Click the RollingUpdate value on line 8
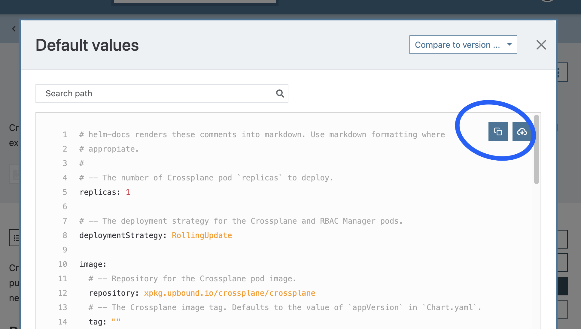Screen dimensions: 581x329 coord(202,235)
